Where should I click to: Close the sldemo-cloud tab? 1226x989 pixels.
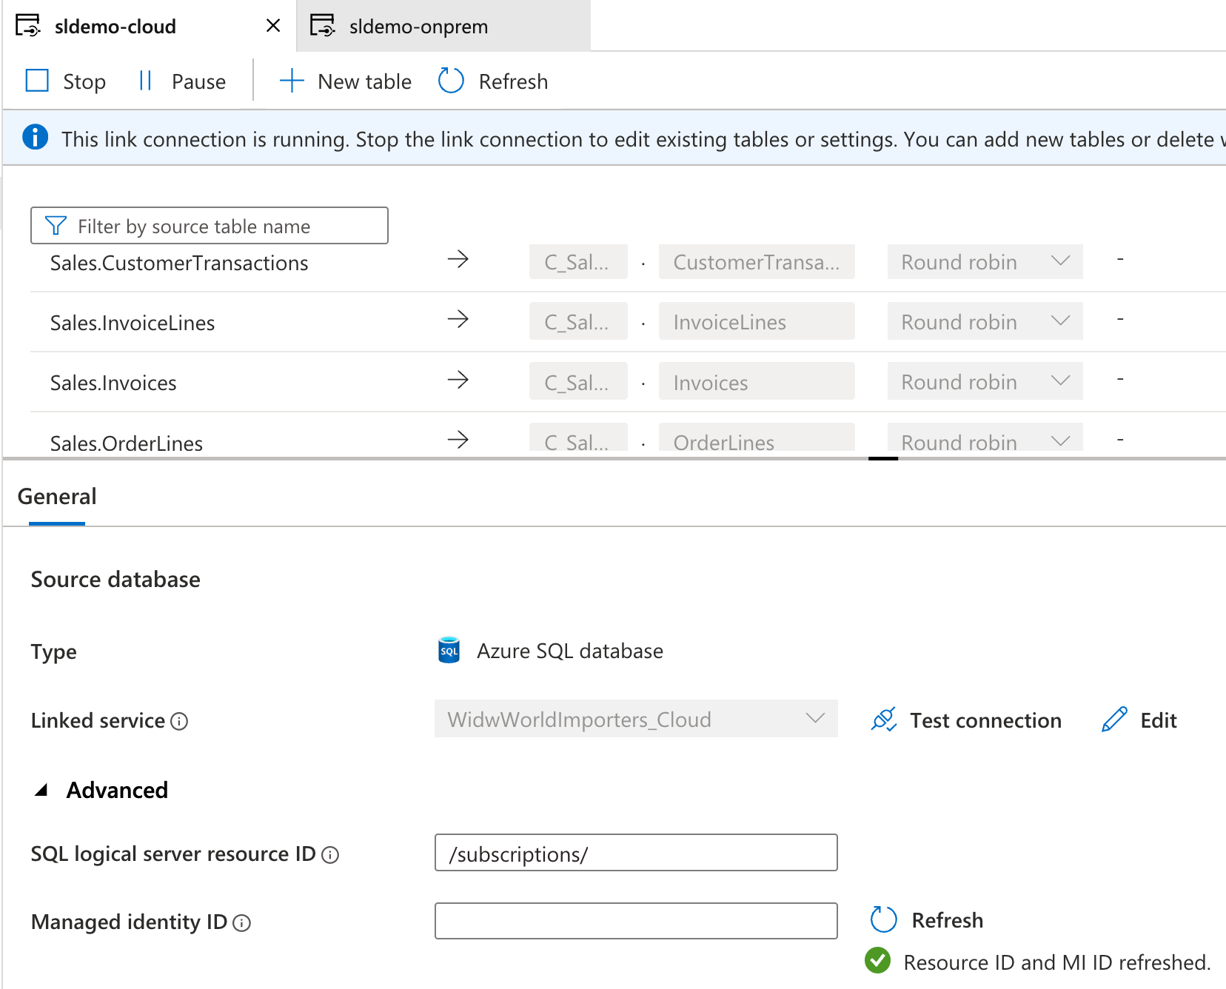[273, 26]
